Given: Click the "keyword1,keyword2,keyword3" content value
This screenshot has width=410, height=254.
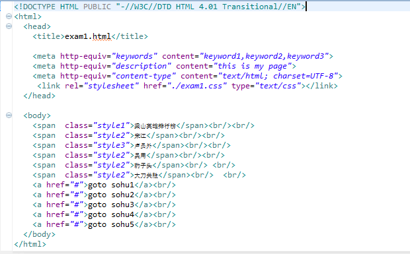Looking at the screenshot, I should point(264,56).
